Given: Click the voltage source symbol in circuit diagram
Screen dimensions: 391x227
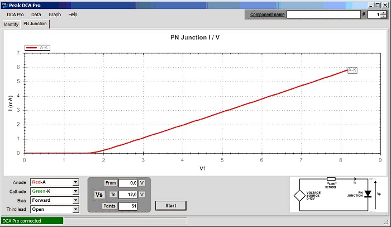Looking at the screenshot, I should coord(301,197).
